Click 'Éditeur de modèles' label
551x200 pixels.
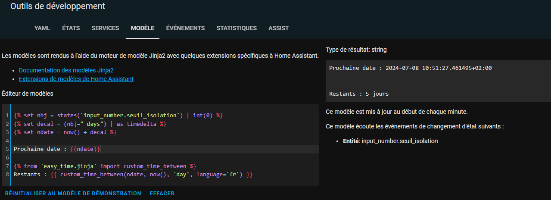28,93
